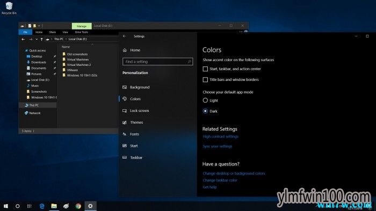This screenshot has height=211, width=376.
Task: Click Local Disk (E:) breadcrumb in address bar
Action: click(77, 39)
